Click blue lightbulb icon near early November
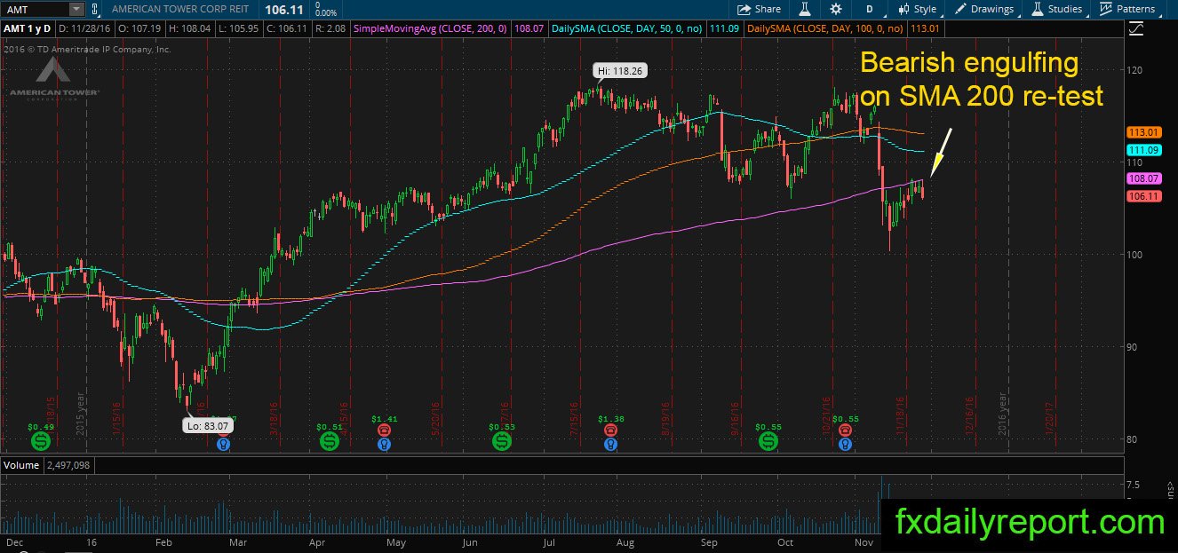Viewport: 1178px width, 553px height. (846, 443)
